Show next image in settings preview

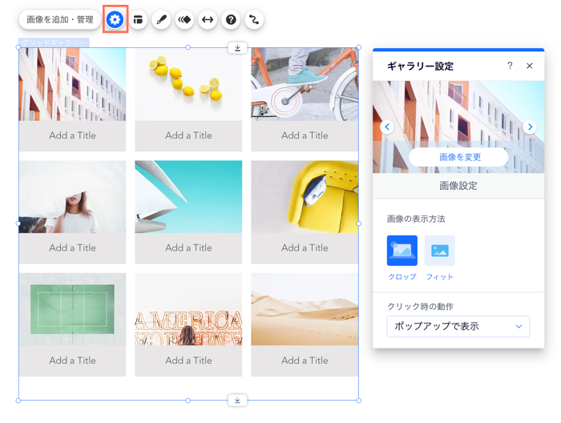point(530,127)
